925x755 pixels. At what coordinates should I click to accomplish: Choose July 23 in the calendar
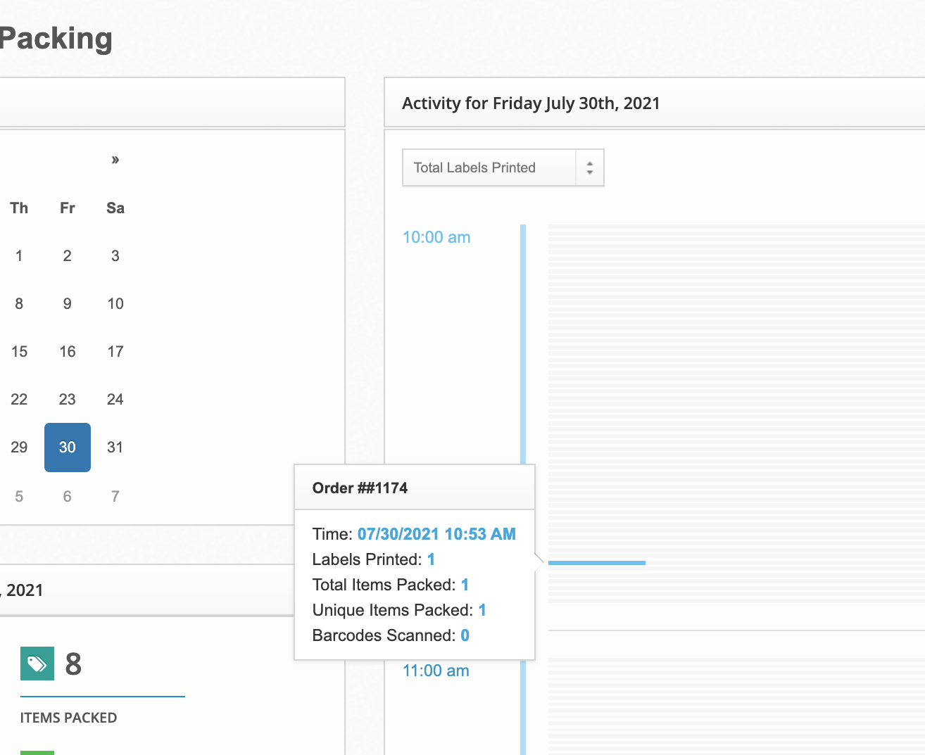tap(68, 400)
